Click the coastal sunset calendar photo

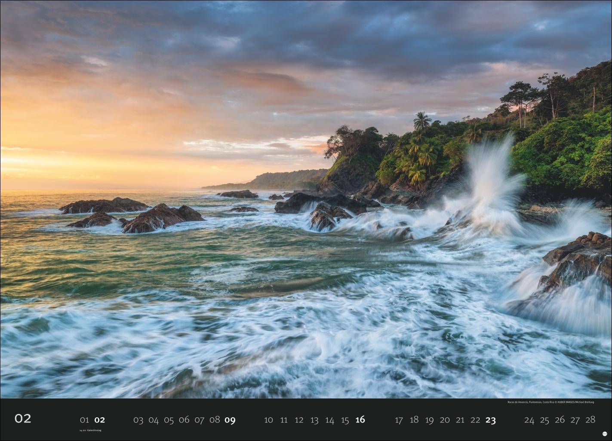point(306,199)
